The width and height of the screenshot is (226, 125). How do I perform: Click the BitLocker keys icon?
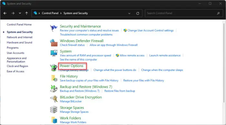54,99
